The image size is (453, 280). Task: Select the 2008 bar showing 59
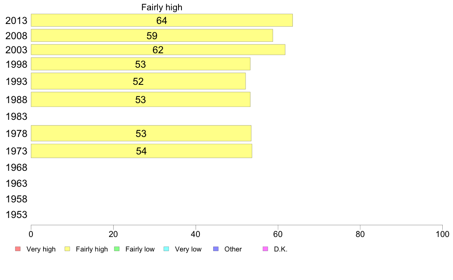[152, 35]
